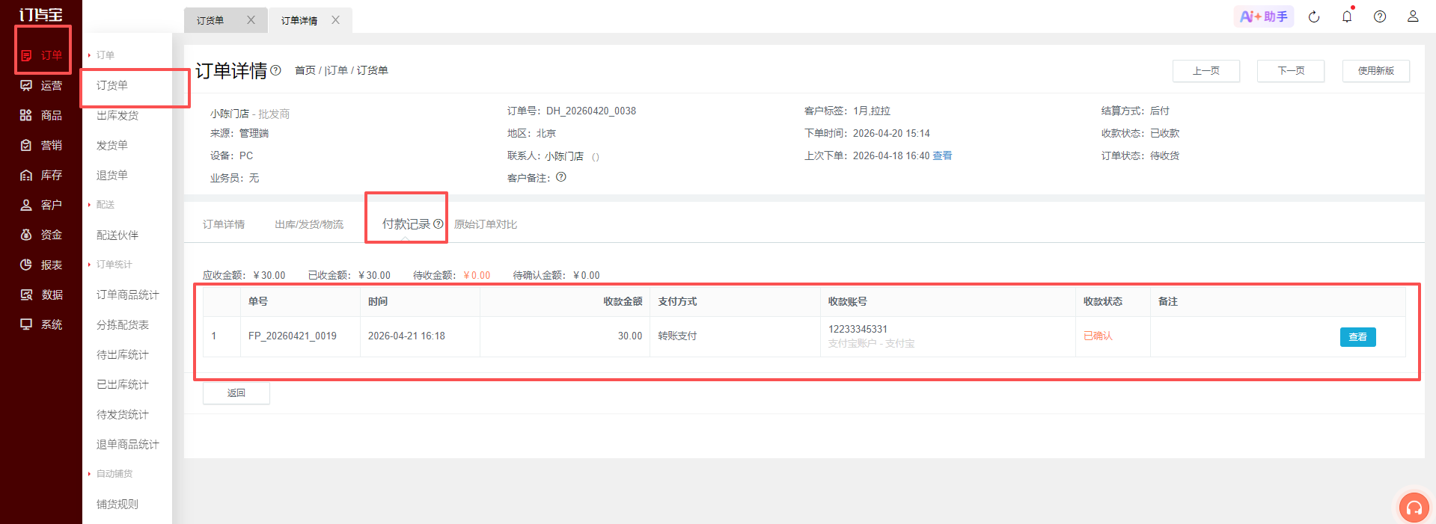Open the 资金 module icon
1436x524 pixels.
26,235
